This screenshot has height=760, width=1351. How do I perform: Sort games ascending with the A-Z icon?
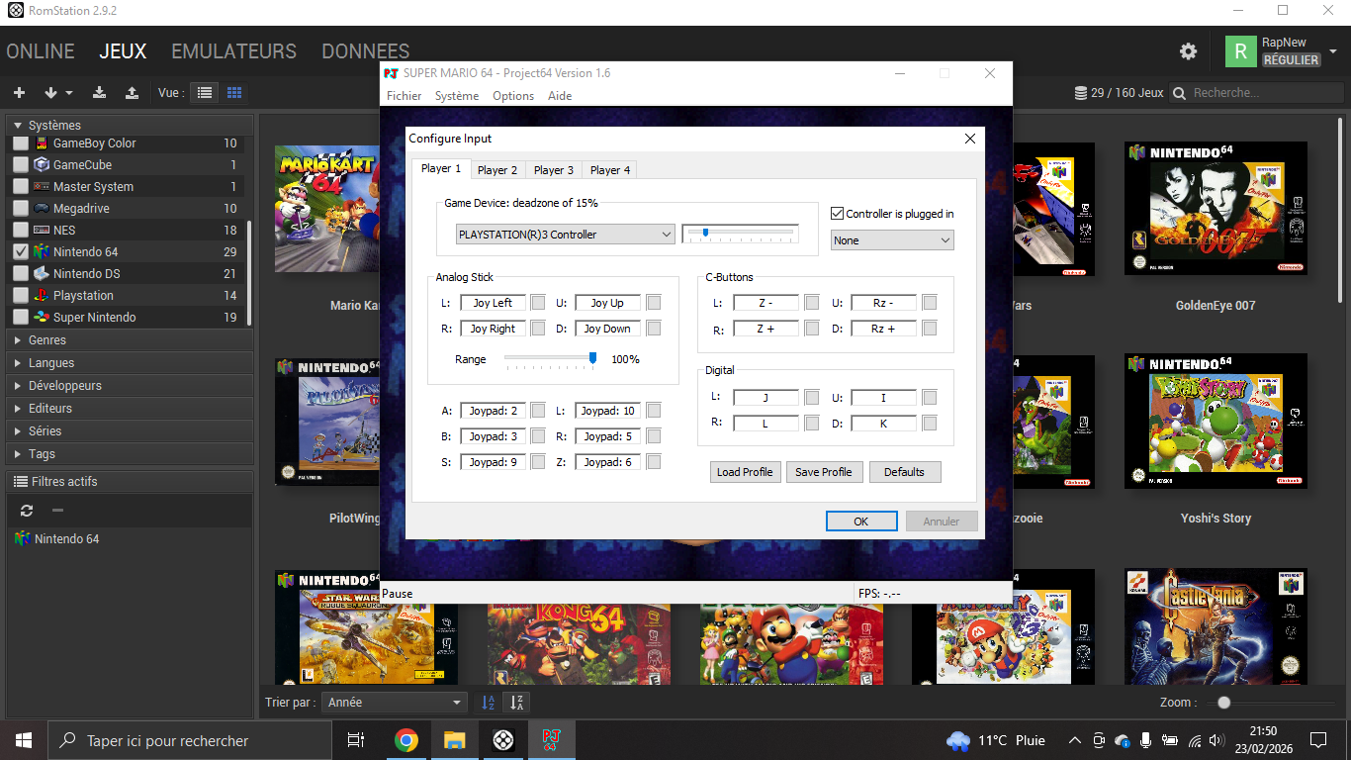pyautogui.click(x=488, y=703)
